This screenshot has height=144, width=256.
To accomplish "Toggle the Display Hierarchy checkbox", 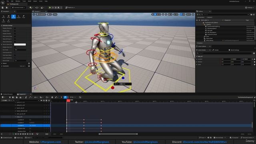I will click(x=15, y=28).
